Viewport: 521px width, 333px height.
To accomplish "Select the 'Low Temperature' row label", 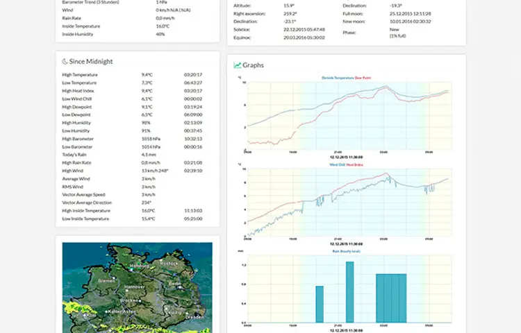I will point(79,83).
